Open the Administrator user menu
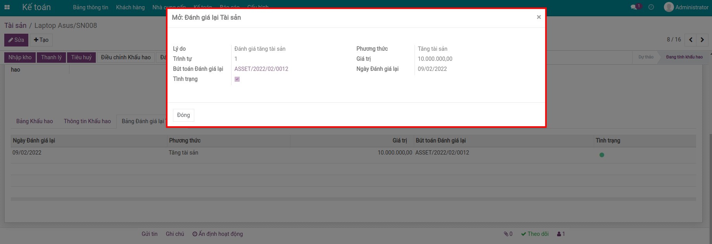The height and width of the screenshot is (244, 712). [686, 7]
